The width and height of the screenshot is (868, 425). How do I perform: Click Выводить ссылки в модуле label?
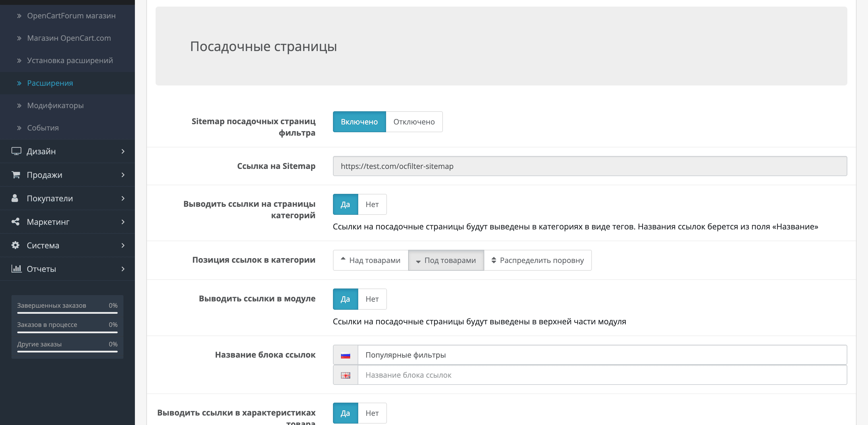[x=257, y=299]
